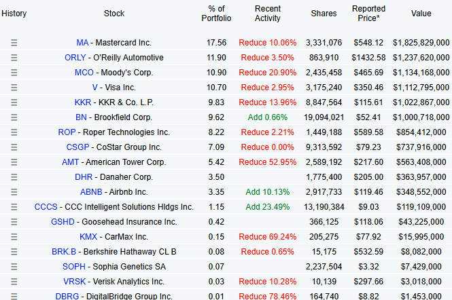The image size is (452, 300).
Task: Open the CCCS ticker link
Action: (x=46, y=207)
